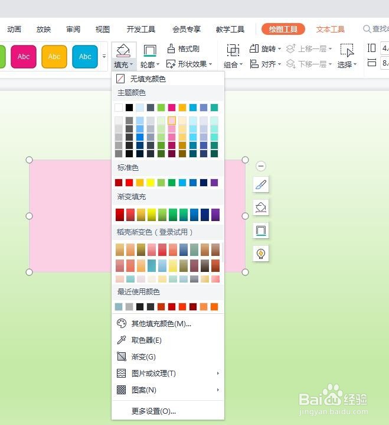Image resolution: width=389 pixels, height=425 pixels.
Task: Click the top-left resize handle of rectangle
Action: click(x=30, y=160)
